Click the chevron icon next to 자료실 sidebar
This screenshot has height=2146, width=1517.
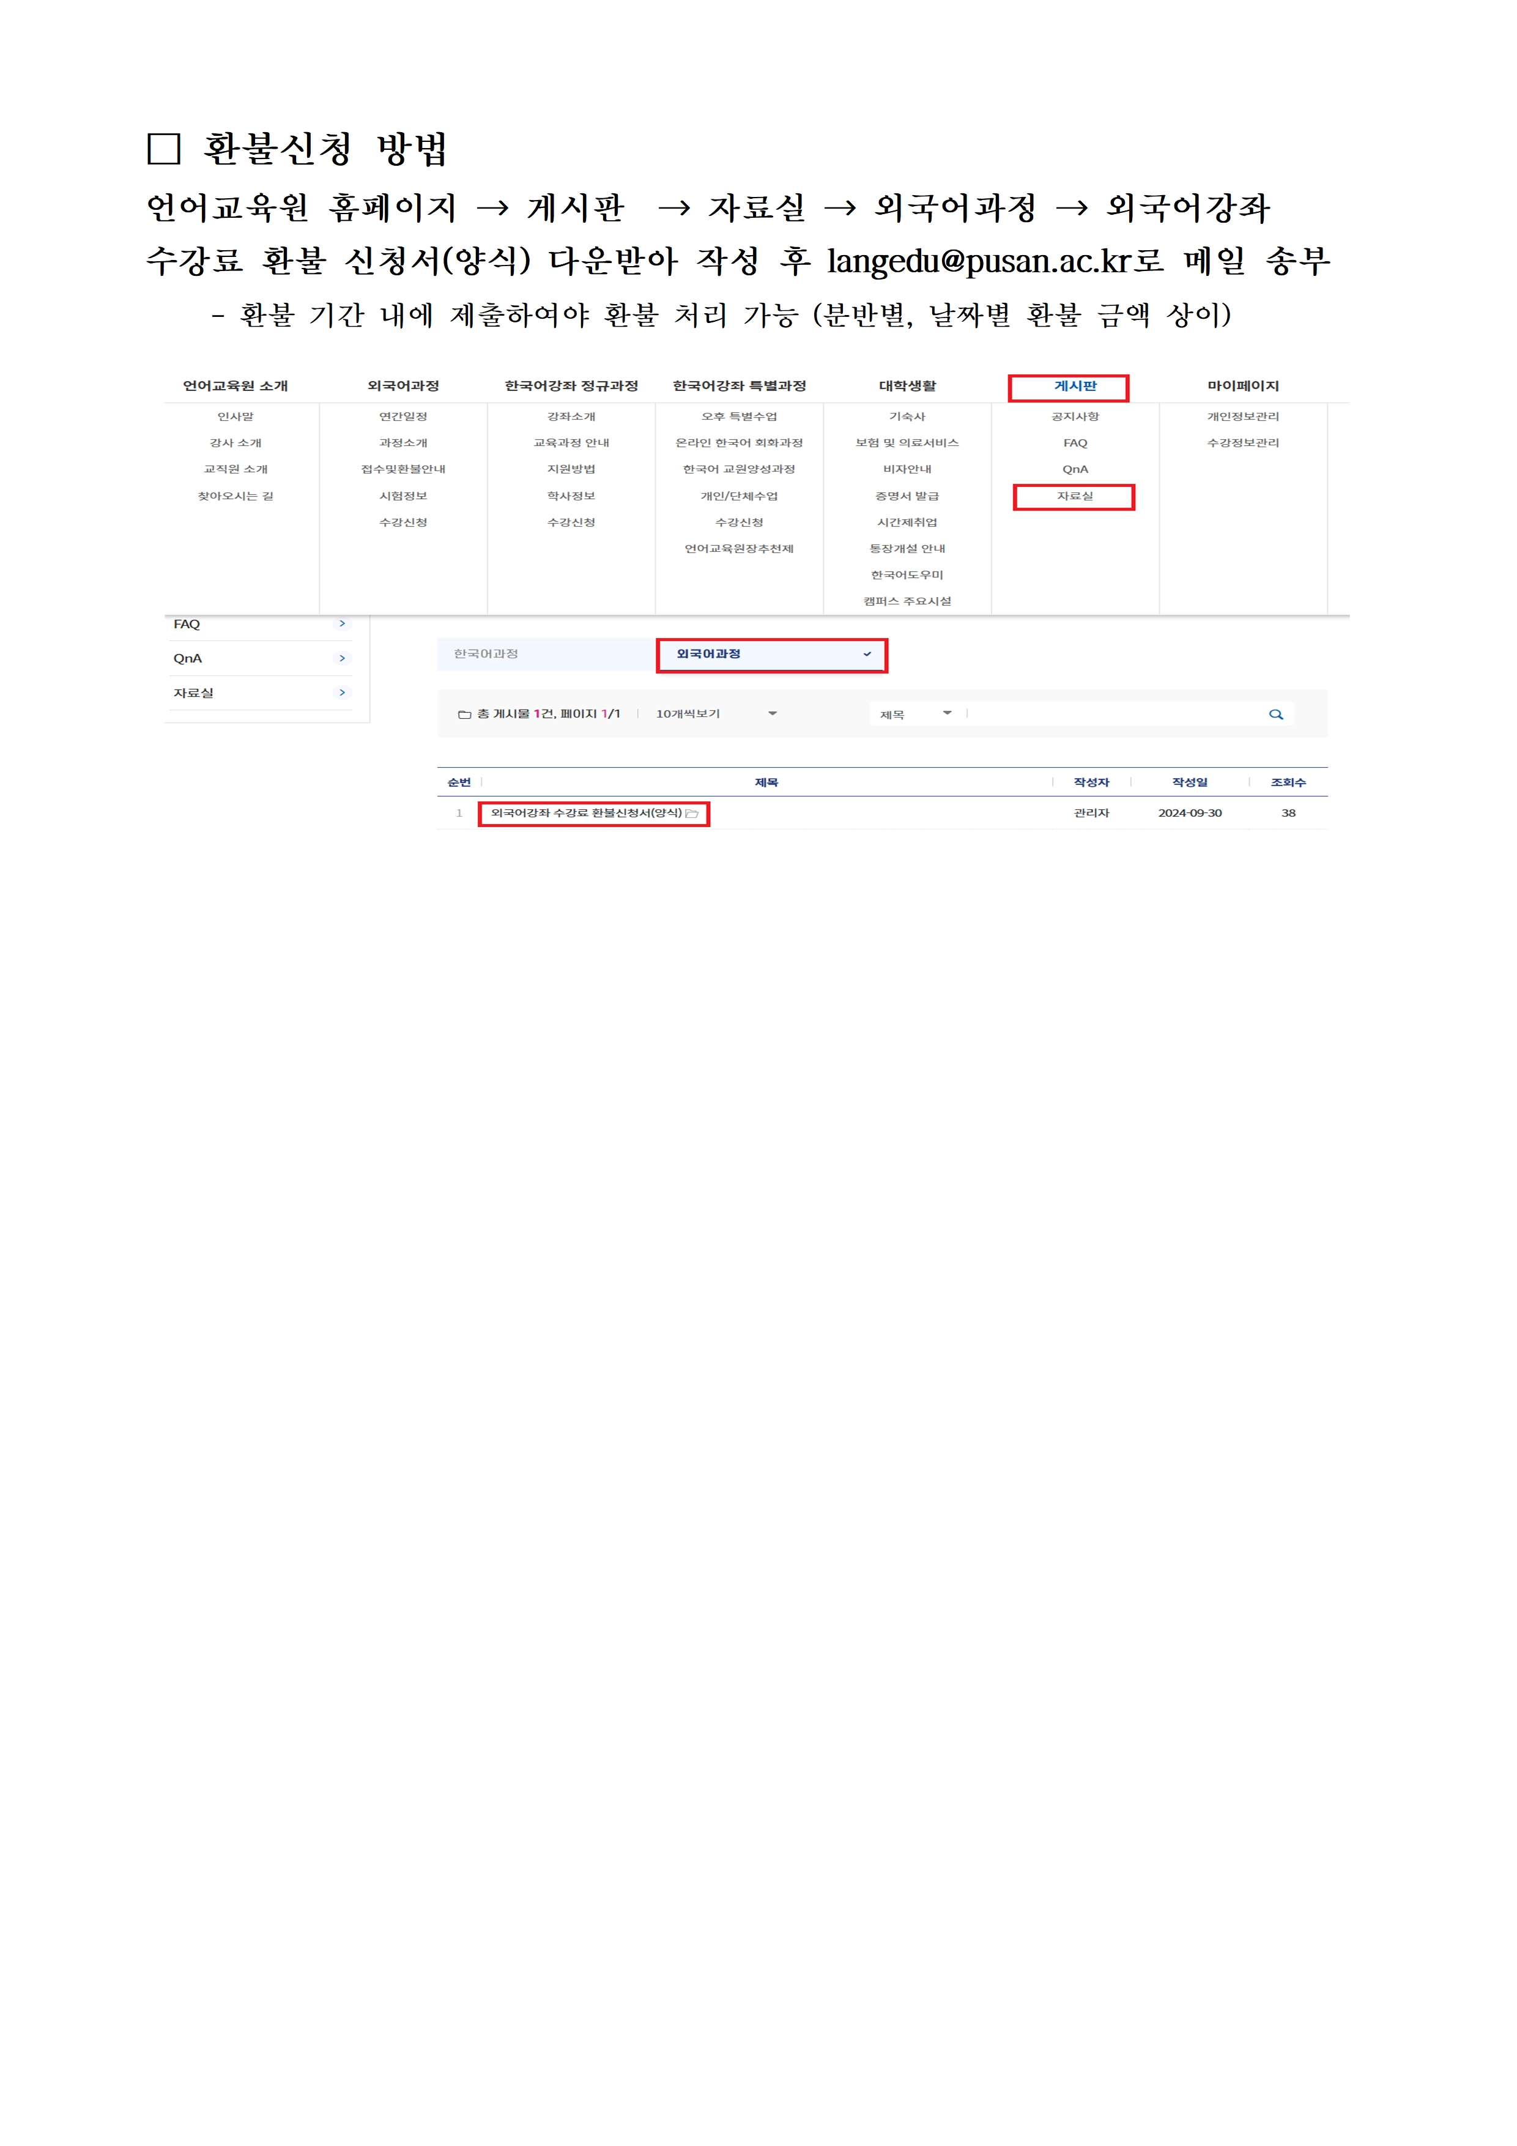pos(342,692)
